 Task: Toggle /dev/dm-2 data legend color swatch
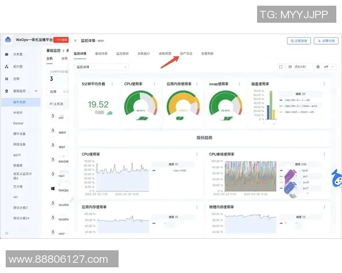281,106
